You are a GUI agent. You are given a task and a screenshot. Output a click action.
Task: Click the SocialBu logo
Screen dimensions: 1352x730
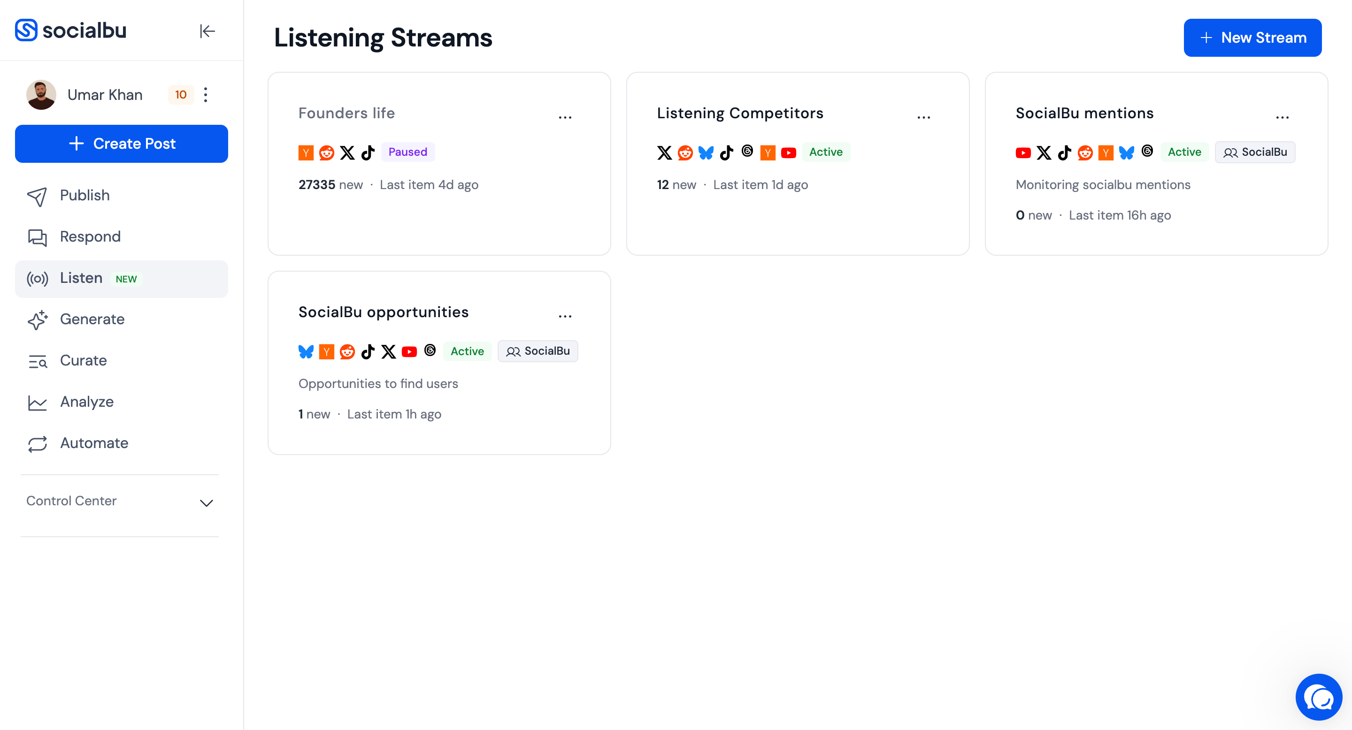coord(71,30)
